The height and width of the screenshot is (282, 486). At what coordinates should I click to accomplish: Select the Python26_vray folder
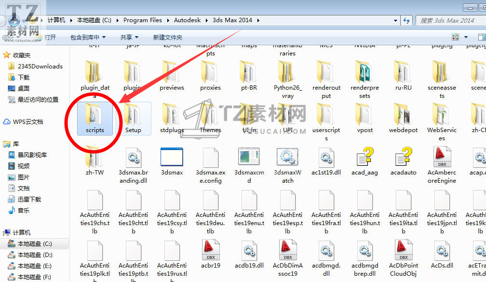pyautogui.click(x=288, y=80)
